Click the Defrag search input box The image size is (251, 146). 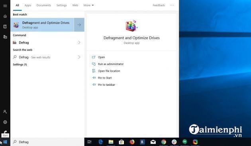tap(47, 142)
